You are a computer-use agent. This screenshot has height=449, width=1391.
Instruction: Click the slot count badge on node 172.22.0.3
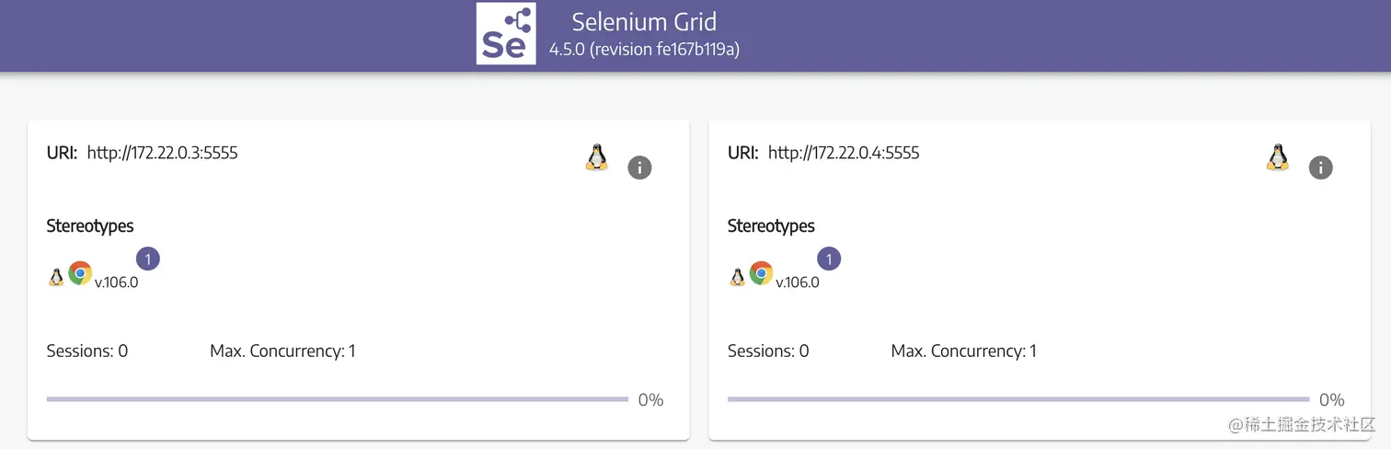point(148,259)
